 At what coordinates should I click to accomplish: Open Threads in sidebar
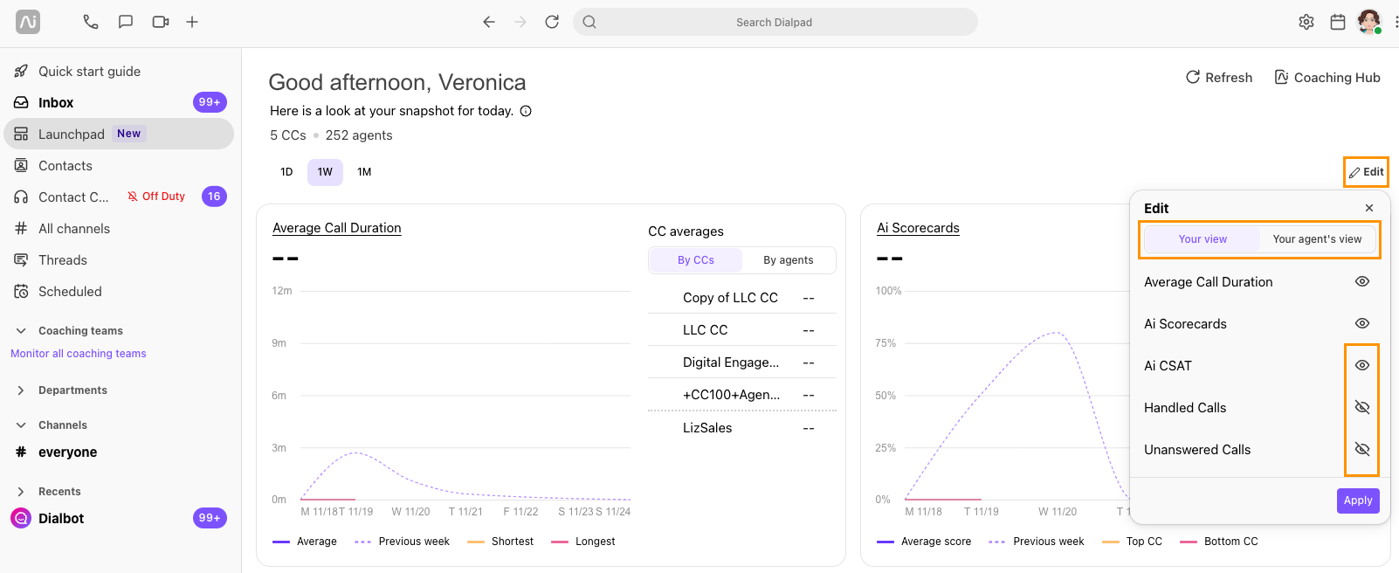tap(119, 260)
